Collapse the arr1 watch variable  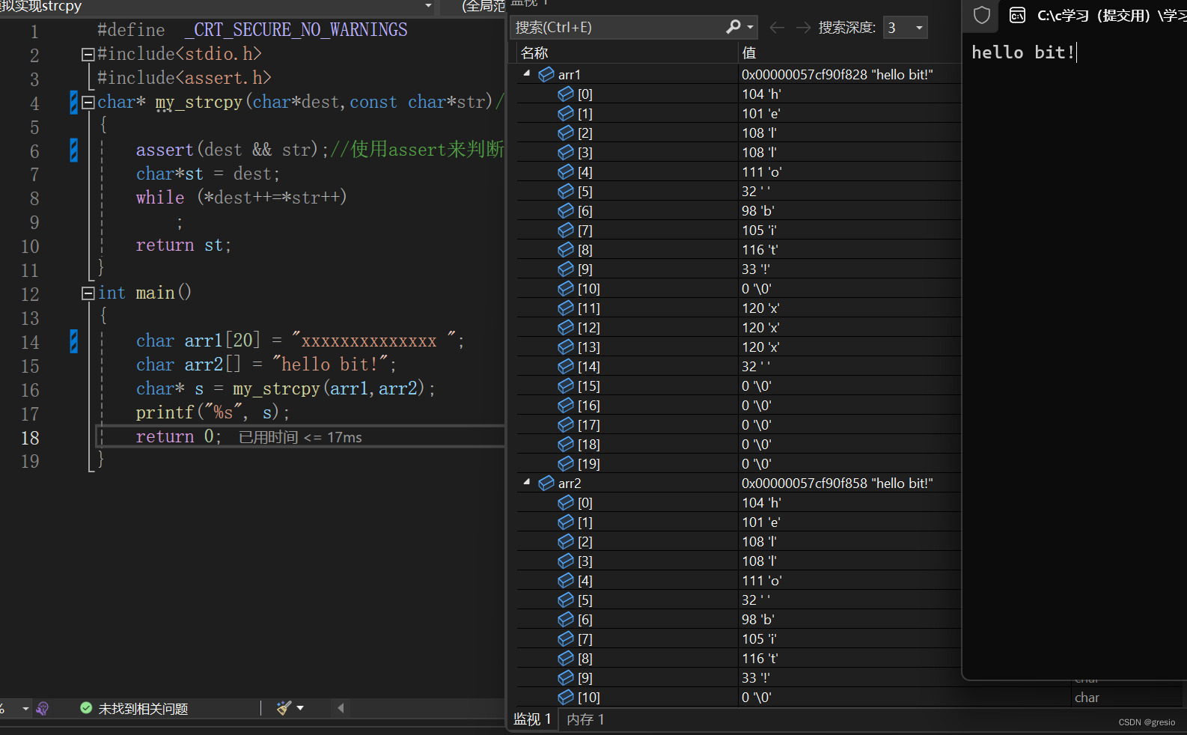click(527, 73)
